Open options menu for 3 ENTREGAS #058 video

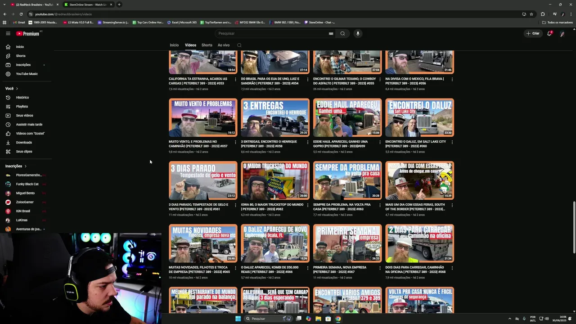point(308,142)
